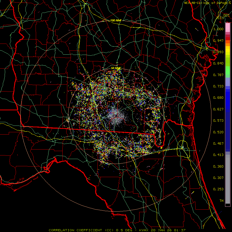Click the 0.733 legend value
The image size is (232, 232).
(218, 86)
